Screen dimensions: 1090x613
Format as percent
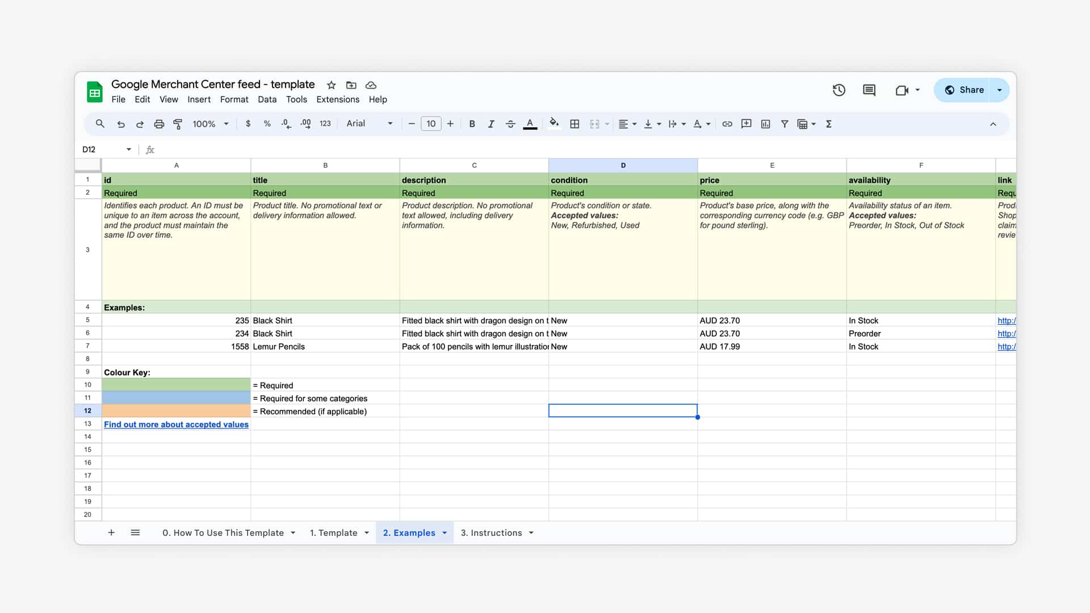tap(267, 124)
